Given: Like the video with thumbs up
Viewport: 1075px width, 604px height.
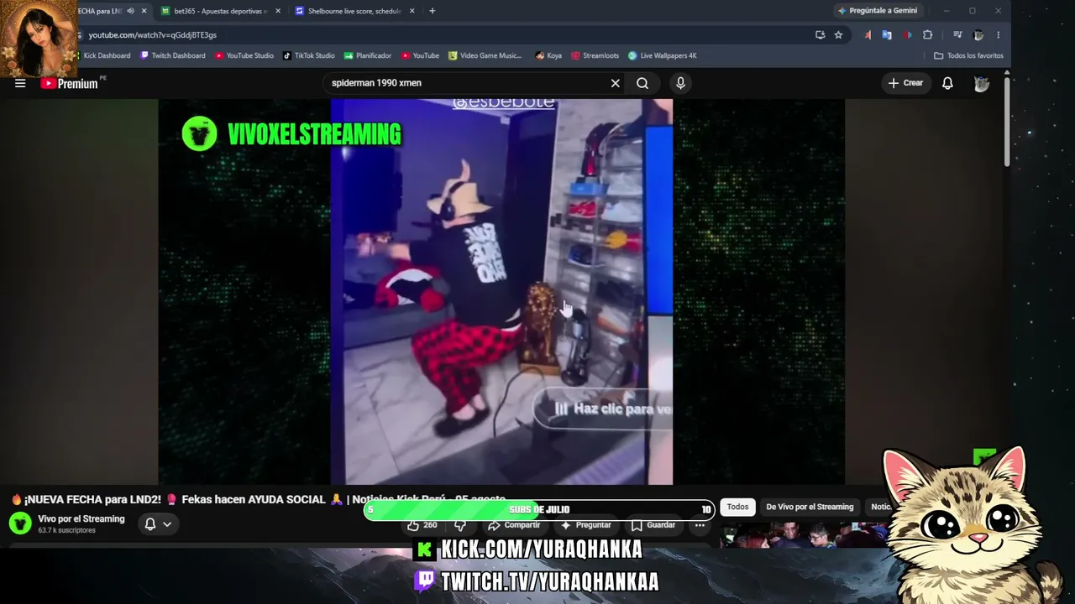Looking at the screenshot, I should 422,525.
